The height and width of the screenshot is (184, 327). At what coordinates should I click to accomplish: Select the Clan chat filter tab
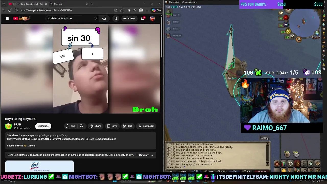(235, 171)
